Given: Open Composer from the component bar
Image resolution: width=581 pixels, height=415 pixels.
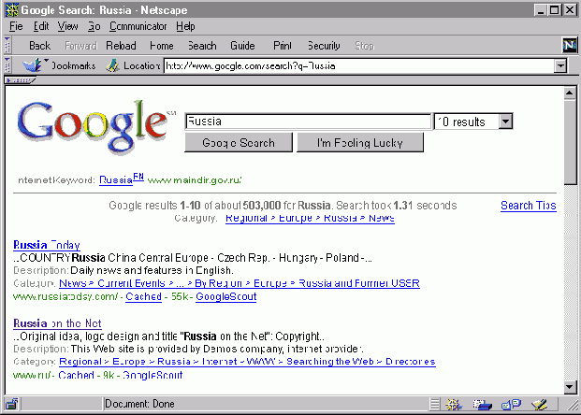Looking at the screenshot, I should coord(539,404).
